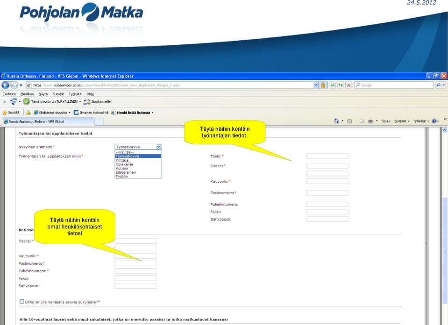This screenshot has height=325, width=448.
Task: Click the page icon in the address bar
Action: 29,85
